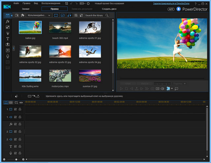211x163 pixels.
Task: Disable the fx track checkbox
Action: click(x=15, y=124)
